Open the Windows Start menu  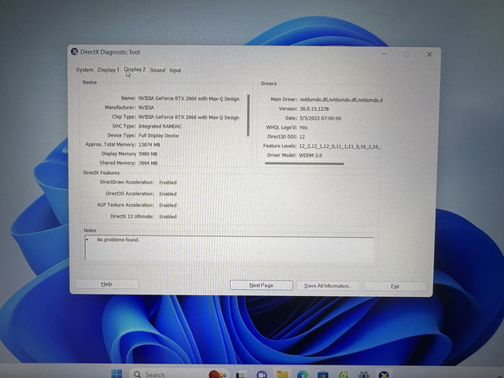(x=117, y=374)
